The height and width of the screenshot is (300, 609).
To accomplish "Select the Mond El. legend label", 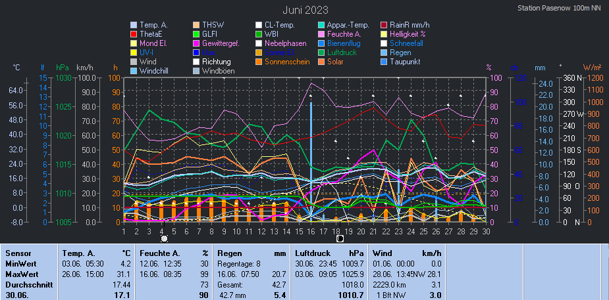I will point(153,43).
